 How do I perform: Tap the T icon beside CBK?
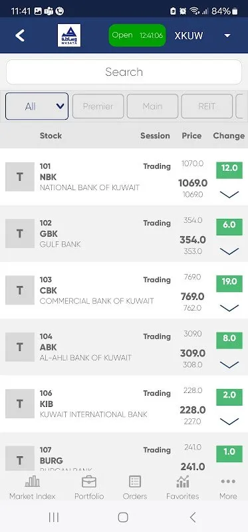point(20,290)
